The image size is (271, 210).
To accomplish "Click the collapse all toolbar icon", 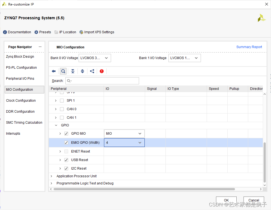I will tap(73, 71).
